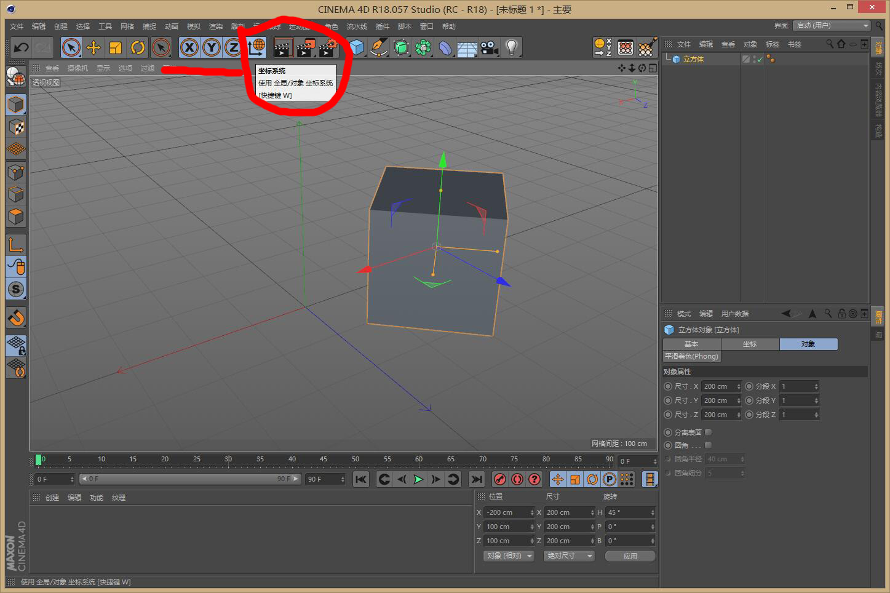
Task: Click the floor environment icon
Action: tap(467, 47)
